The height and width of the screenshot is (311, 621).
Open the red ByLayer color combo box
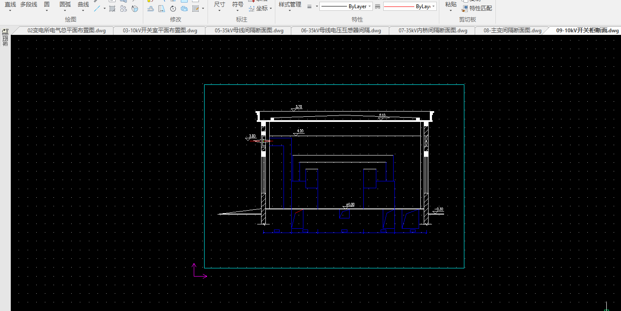coord(410,6)
